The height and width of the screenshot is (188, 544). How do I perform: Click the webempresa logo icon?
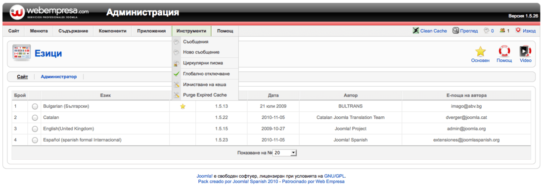(x=17, y=12)
